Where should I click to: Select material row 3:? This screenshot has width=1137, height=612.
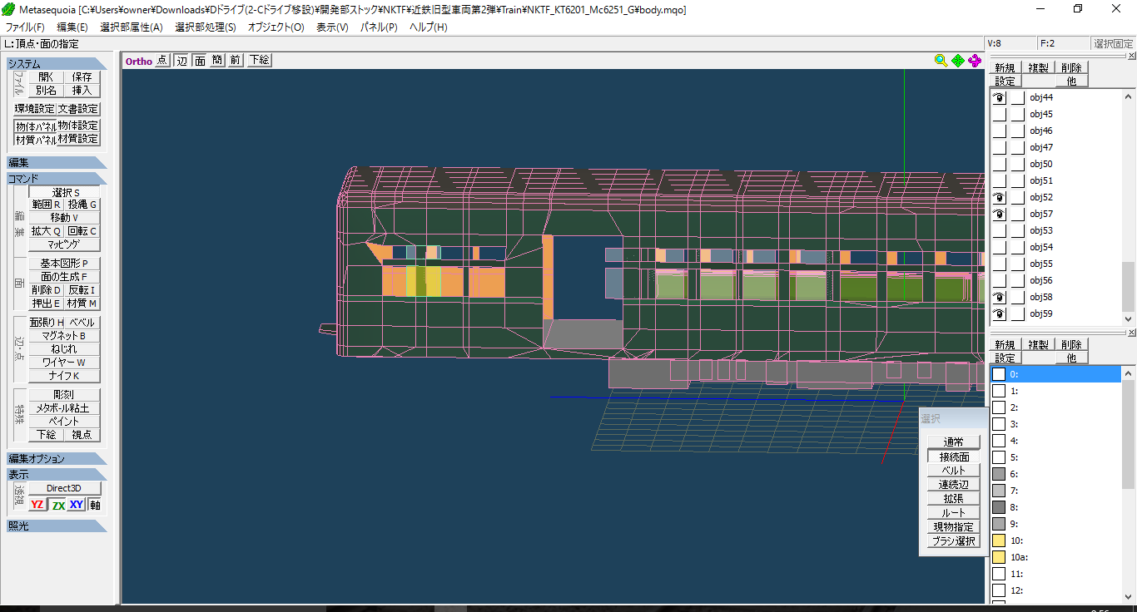click(1055, 424)
